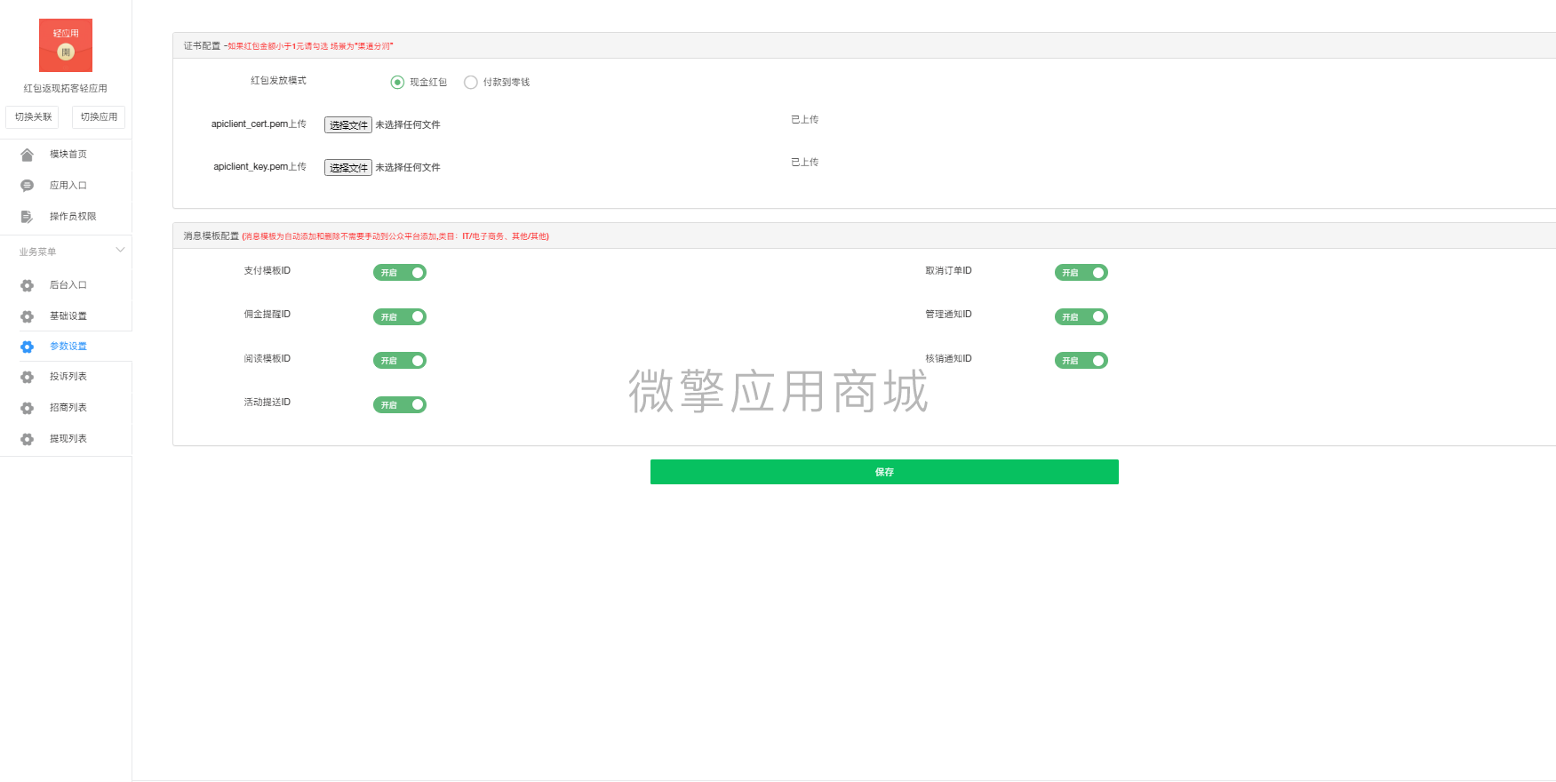Choose file for apiclient_cert.pem upload
Viewport: 1556px width, 782px height.
click(348, 125)
